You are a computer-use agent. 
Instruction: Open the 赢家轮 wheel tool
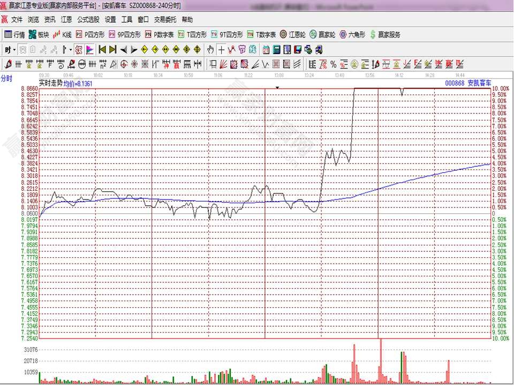322,35
